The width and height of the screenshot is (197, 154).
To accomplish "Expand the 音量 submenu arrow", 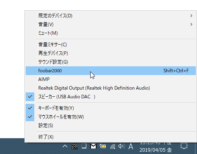I will (191, 24).
